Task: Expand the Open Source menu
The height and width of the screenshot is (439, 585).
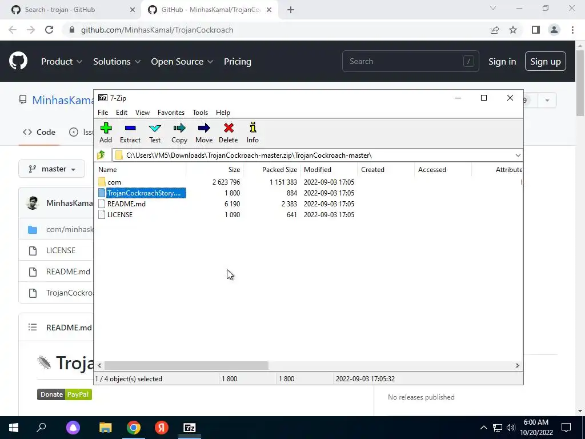Action: click(x=182, y=62)
